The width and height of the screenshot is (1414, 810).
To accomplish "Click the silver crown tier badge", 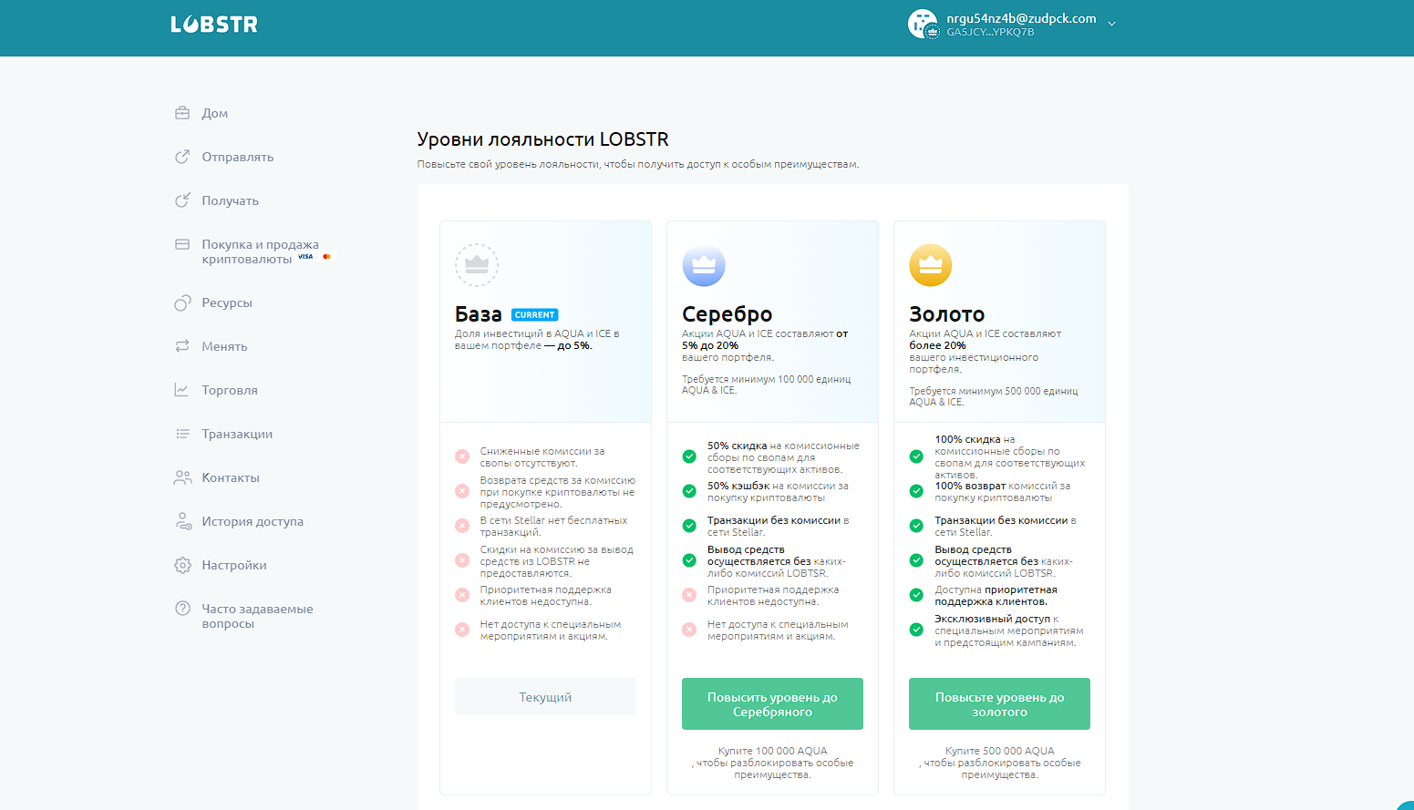I will tap(703, 265).
